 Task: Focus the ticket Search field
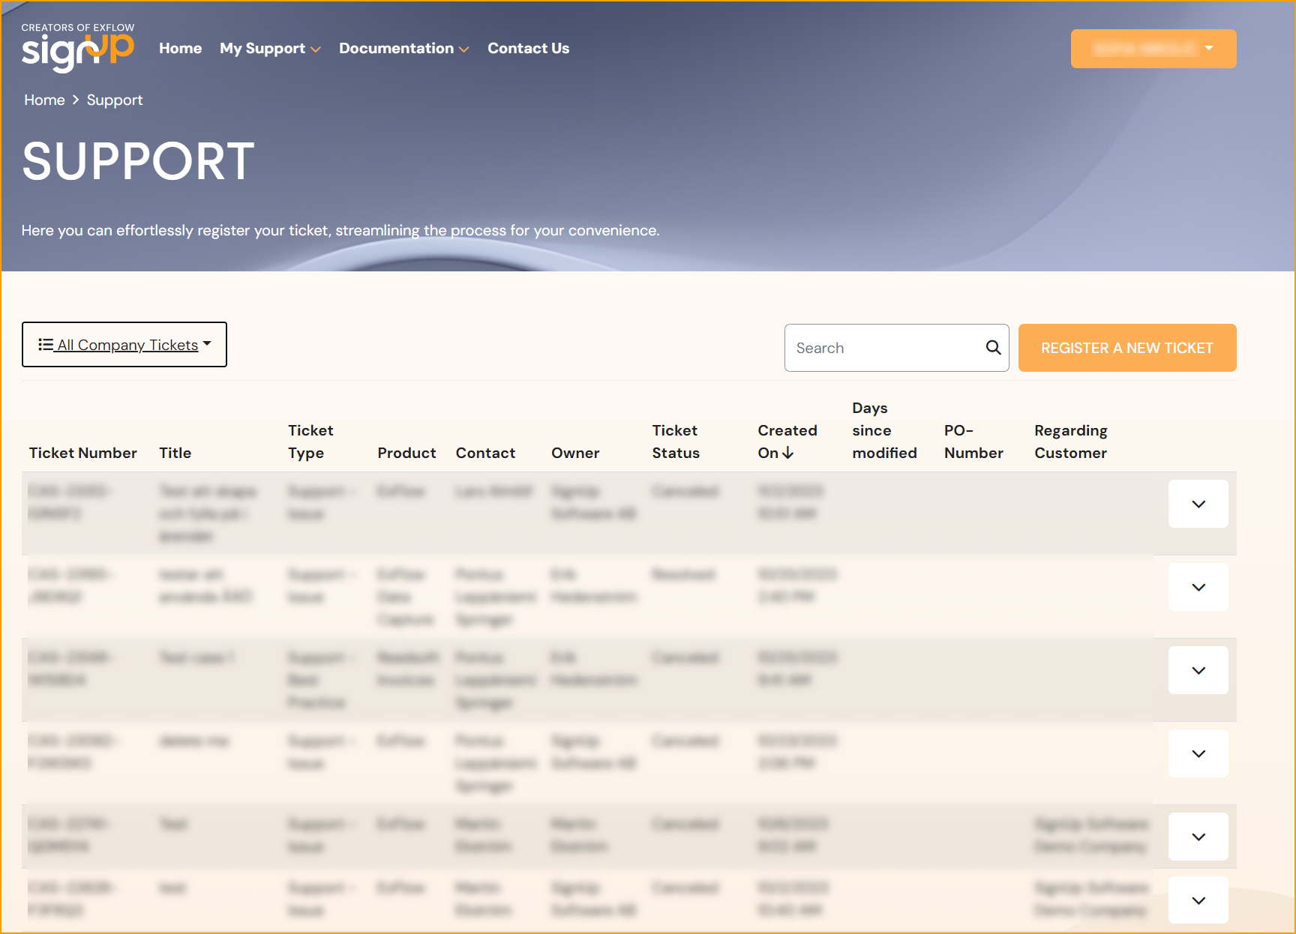pyautogui.click(x=885, y=348)
